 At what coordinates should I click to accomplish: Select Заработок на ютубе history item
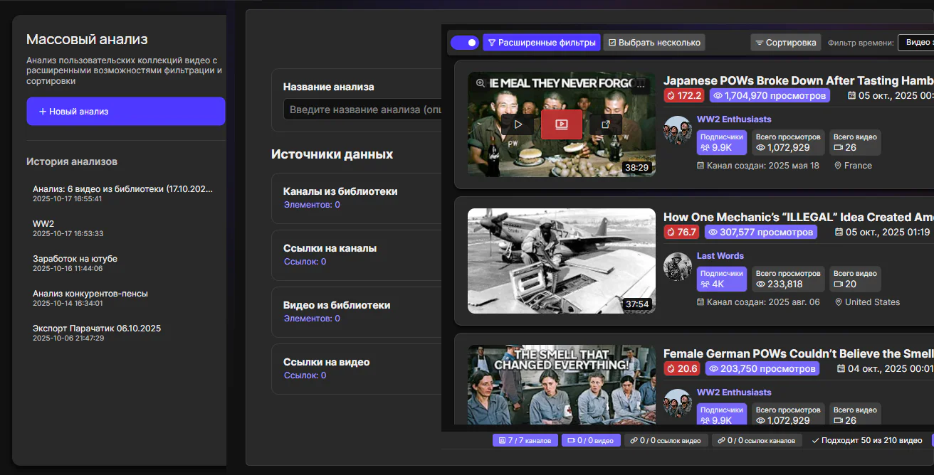tap(75, 259)
